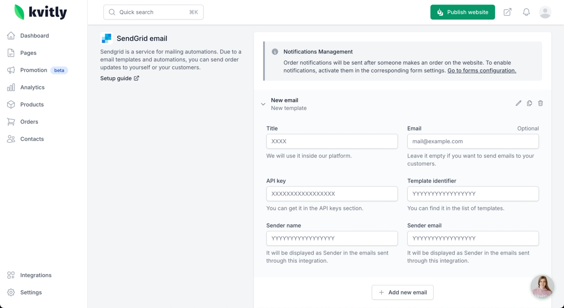
Task: Navigate to Products in the sidebar
Action: click(x=32, y=105)
